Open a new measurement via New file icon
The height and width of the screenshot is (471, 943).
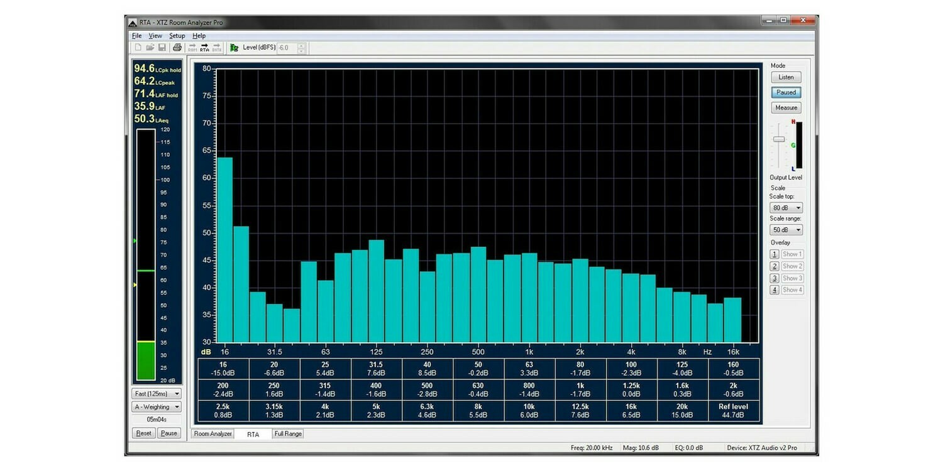tap(140, 48)
